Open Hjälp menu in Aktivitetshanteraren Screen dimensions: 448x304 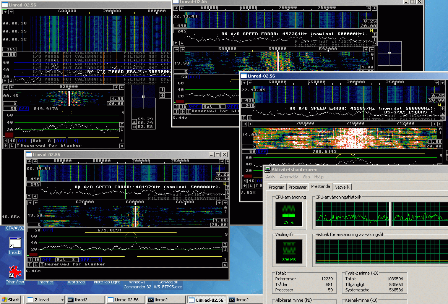coord(319,177)
